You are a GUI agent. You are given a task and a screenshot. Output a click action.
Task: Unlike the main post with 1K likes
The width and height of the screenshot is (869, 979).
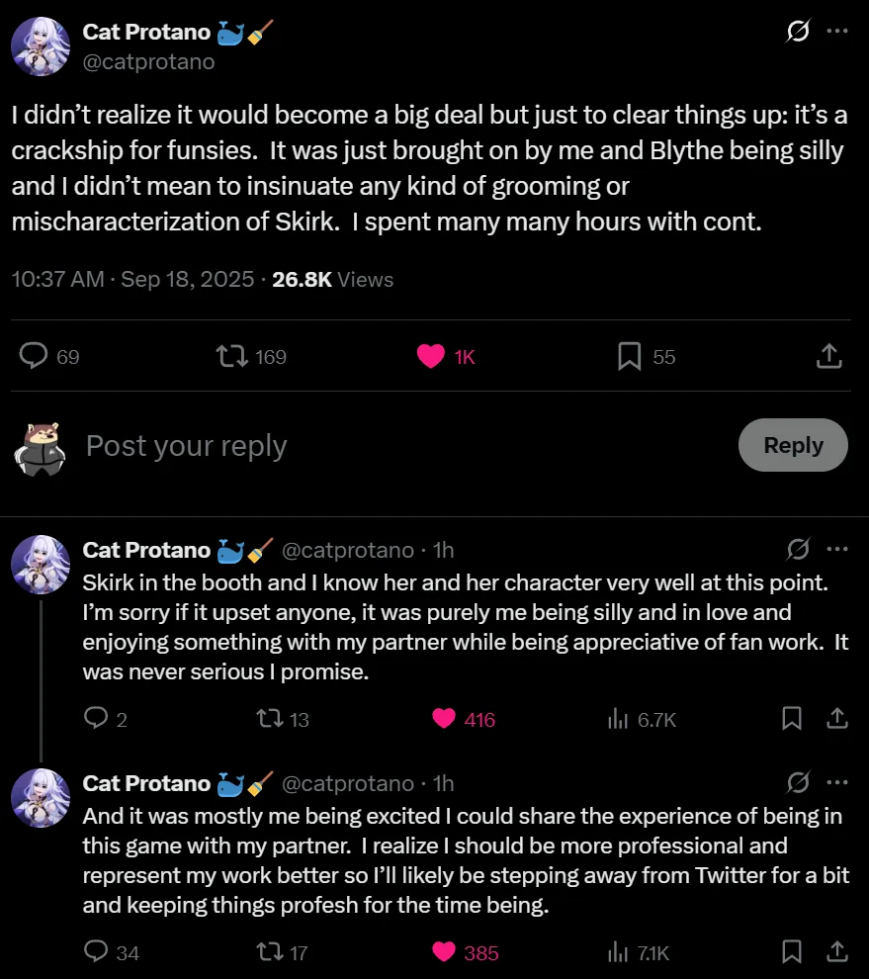(x=431, y=356)
